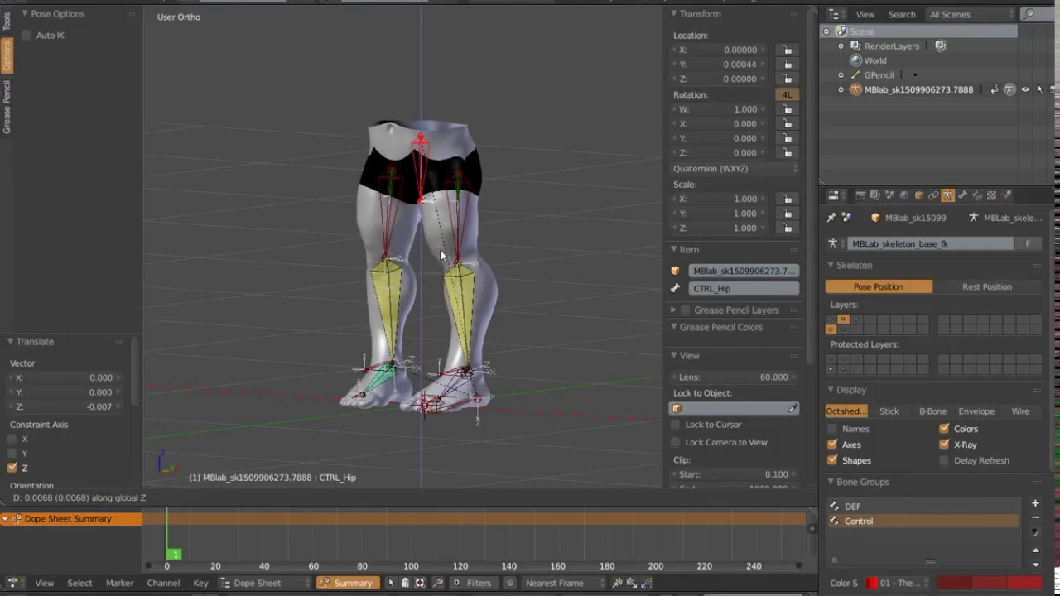Open the Scene properties tab icon

click(x=889, y=195)
